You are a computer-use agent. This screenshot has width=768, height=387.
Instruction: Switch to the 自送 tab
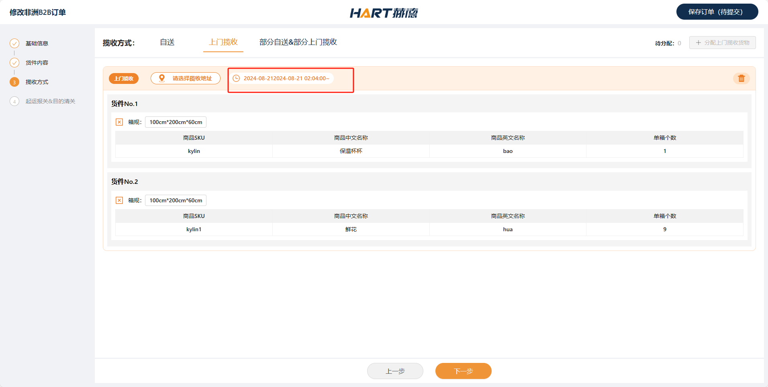click(167, 42)
